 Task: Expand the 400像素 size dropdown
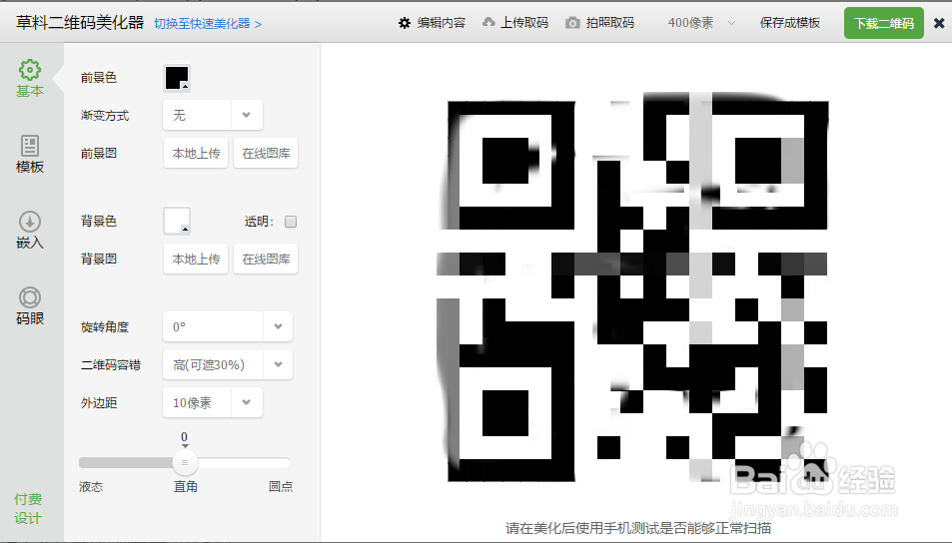tap(701, 23)
